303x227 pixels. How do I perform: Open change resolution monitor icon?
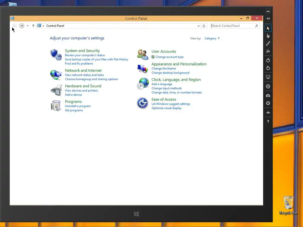pyautogui.click(x=268, y=77)
